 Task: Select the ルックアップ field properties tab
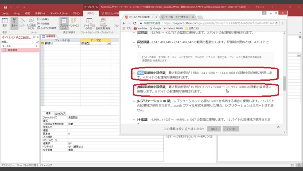(60, 114)
